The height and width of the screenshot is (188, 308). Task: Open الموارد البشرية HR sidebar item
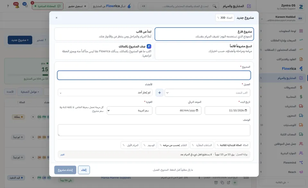click(x=282, y=153)
